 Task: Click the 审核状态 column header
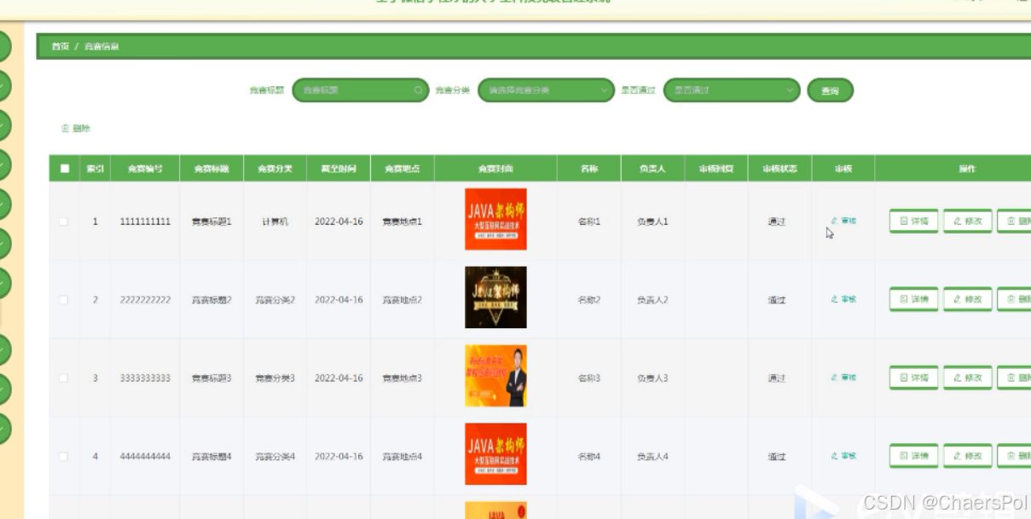(779, 169)
